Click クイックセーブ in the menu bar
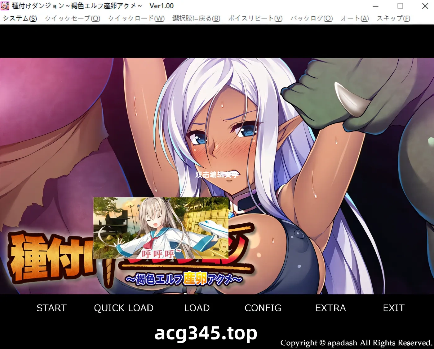This screenshot has width=434, height=349. tap(72, 18)
